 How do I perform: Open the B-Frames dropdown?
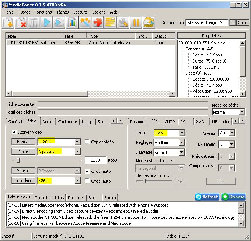click(x=232, y=144)
